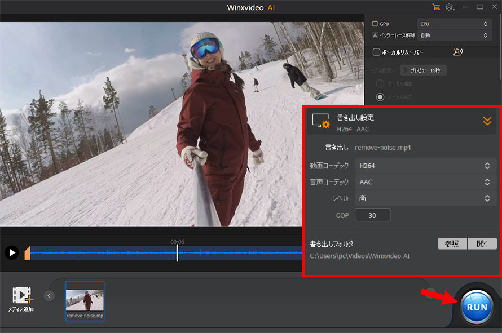Enable the GPU checkbox
Image resolution: width=502 pixels, height=333 pixels.
tap(375, 24)
